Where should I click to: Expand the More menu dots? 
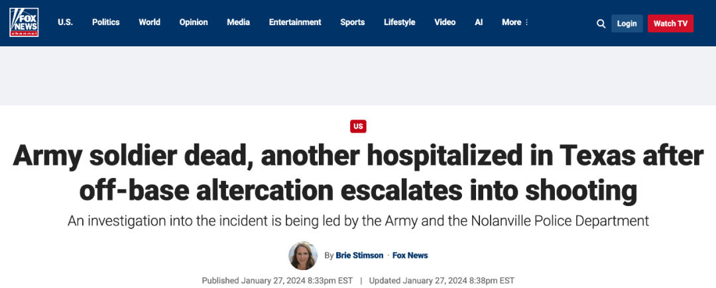(527, 23)
